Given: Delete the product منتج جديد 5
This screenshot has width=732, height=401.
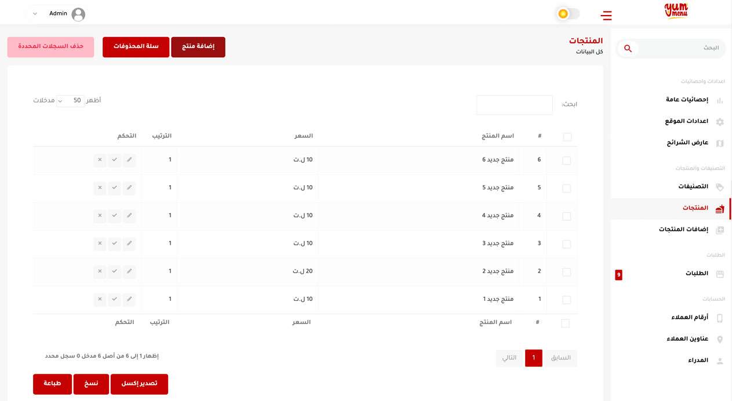Looking at the screenshot, I should (100, 187).
